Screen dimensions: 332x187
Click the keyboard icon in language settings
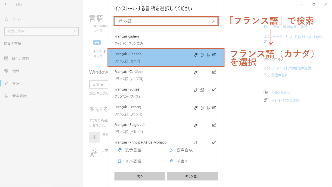[97, 43]
